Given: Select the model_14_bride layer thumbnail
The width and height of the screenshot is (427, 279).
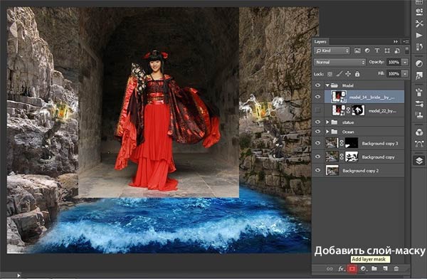Looking at the screenshot, I should click(x=339, y=97).
